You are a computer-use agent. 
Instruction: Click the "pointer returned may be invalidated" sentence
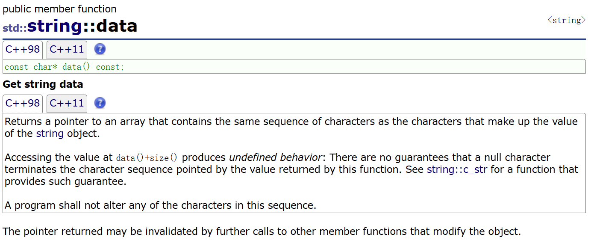262,232
